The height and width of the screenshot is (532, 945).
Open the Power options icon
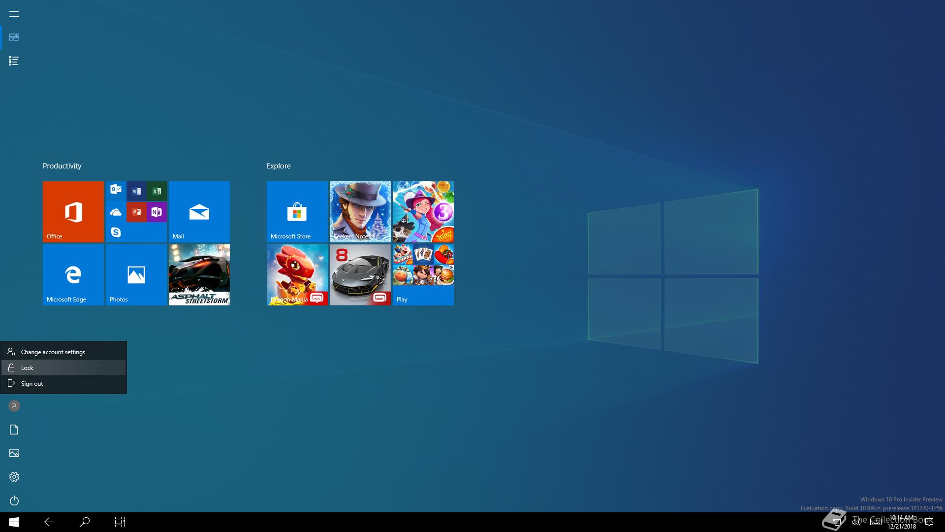coord(14,500)
